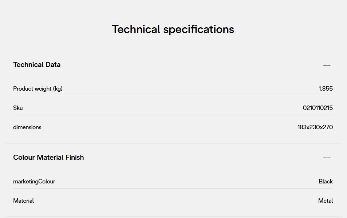Screen dimensions: 347x218
Task: Select the Sku label text
Action: [18, 108]
